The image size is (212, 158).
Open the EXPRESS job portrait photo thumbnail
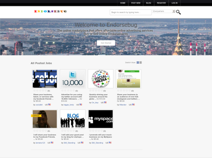tap(45, 119)
